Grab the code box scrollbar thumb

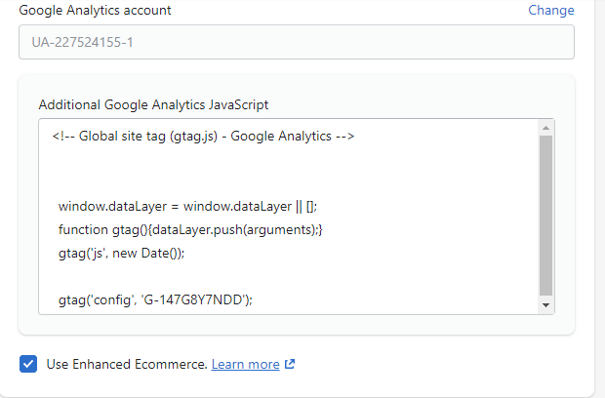point(545,215)
